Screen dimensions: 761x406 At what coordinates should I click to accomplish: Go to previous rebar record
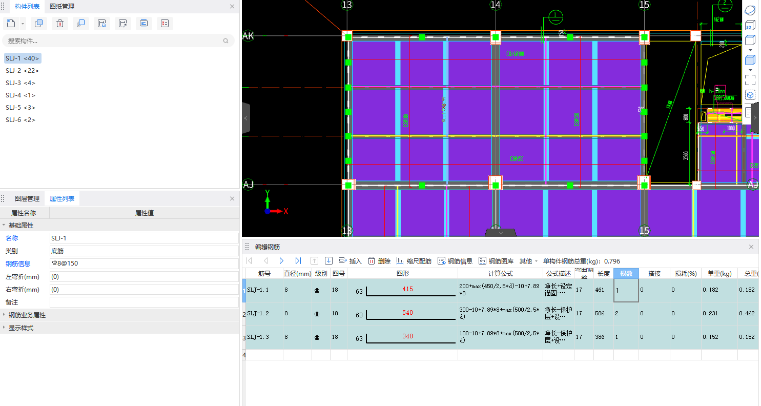pos(265,261)
